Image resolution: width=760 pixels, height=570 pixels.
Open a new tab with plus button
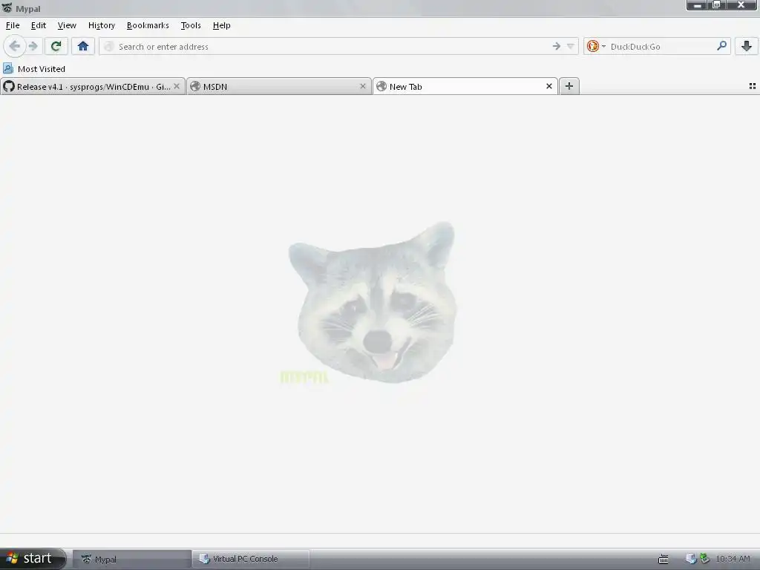[569, 86]
